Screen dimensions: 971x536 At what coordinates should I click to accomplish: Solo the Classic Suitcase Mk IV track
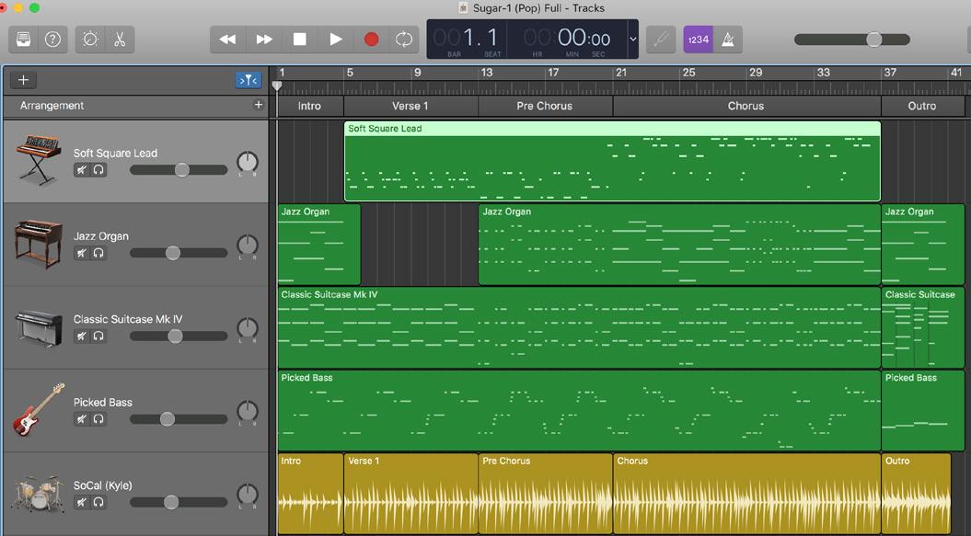tap(98, 336)
